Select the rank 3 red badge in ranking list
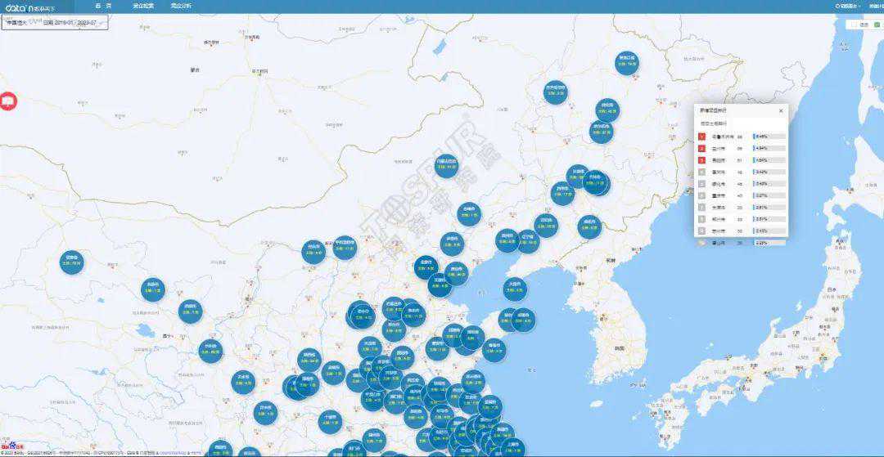This screenshot has width=884, height=457. coord(701,160)
